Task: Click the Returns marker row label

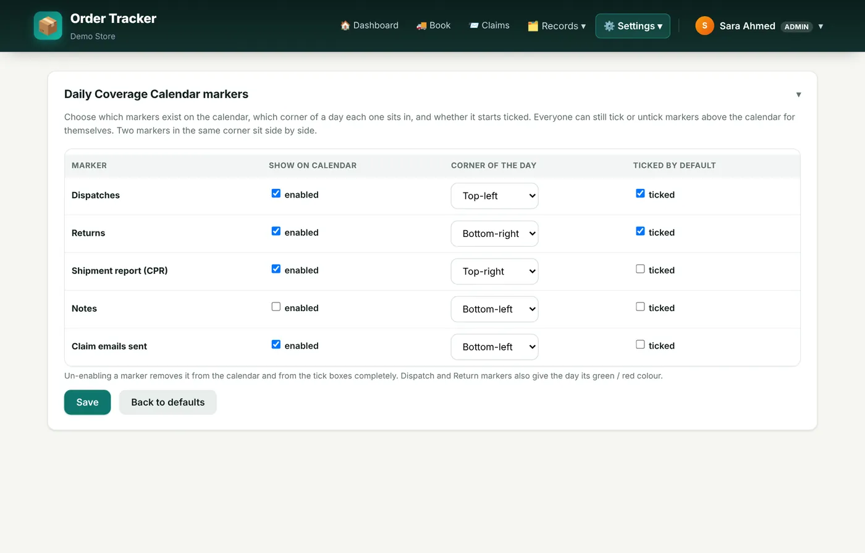Action: point(88,233)
